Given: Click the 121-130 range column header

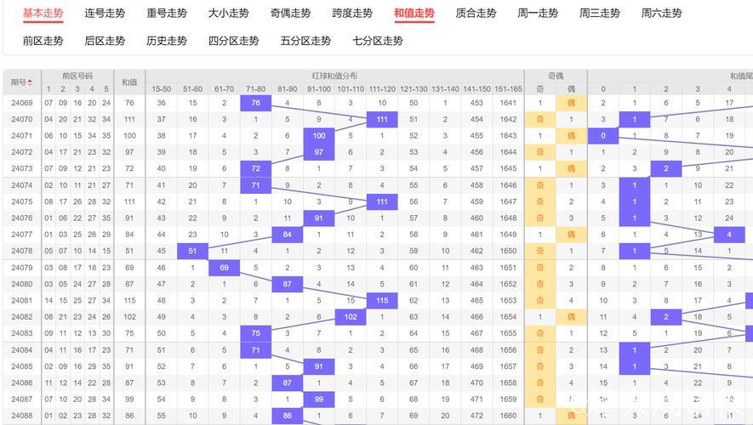Looking at the screenshot, I should pos(414,89).
